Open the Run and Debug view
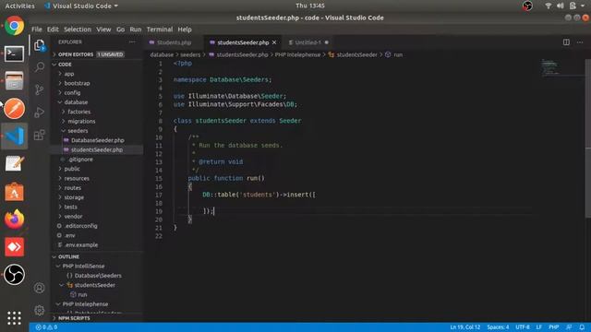The width and height of the screenshot is (591, 332). click(40, 113)
